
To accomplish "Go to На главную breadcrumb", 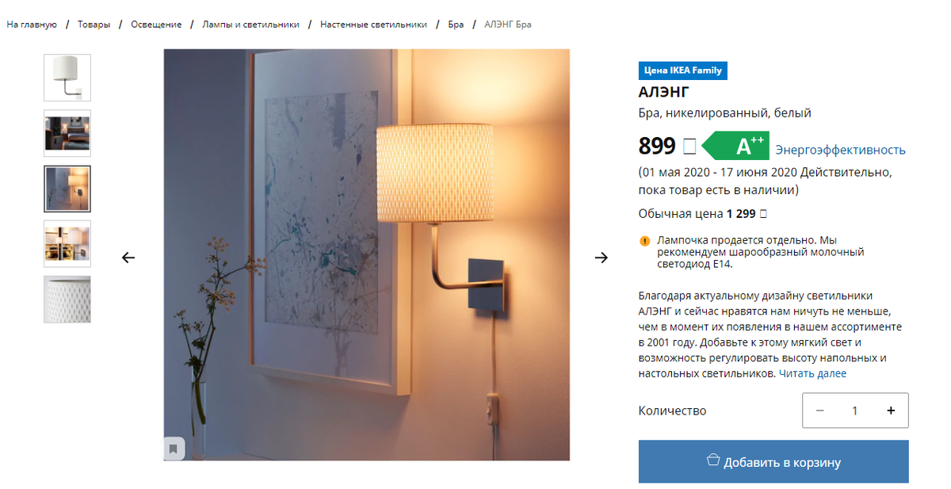I will tap(32, 25).
